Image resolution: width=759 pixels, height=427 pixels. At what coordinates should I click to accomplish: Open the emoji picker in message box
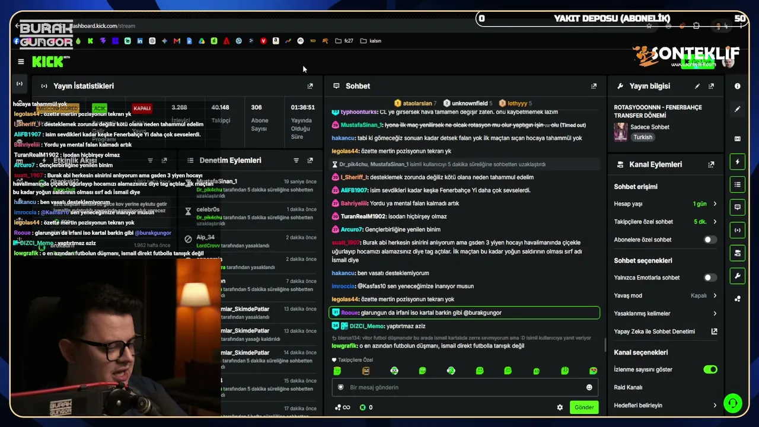coord(589,387)
